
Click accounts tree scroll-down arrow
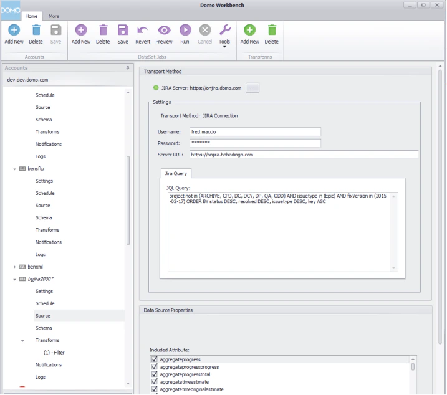[x=128, y=384]
